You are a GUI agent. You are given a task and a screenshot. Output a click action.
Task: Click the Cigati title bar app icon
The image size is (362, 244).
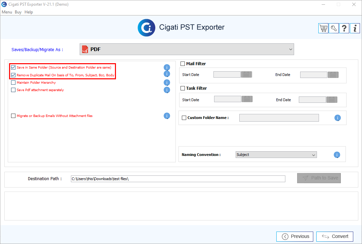(x=4, y=4)
